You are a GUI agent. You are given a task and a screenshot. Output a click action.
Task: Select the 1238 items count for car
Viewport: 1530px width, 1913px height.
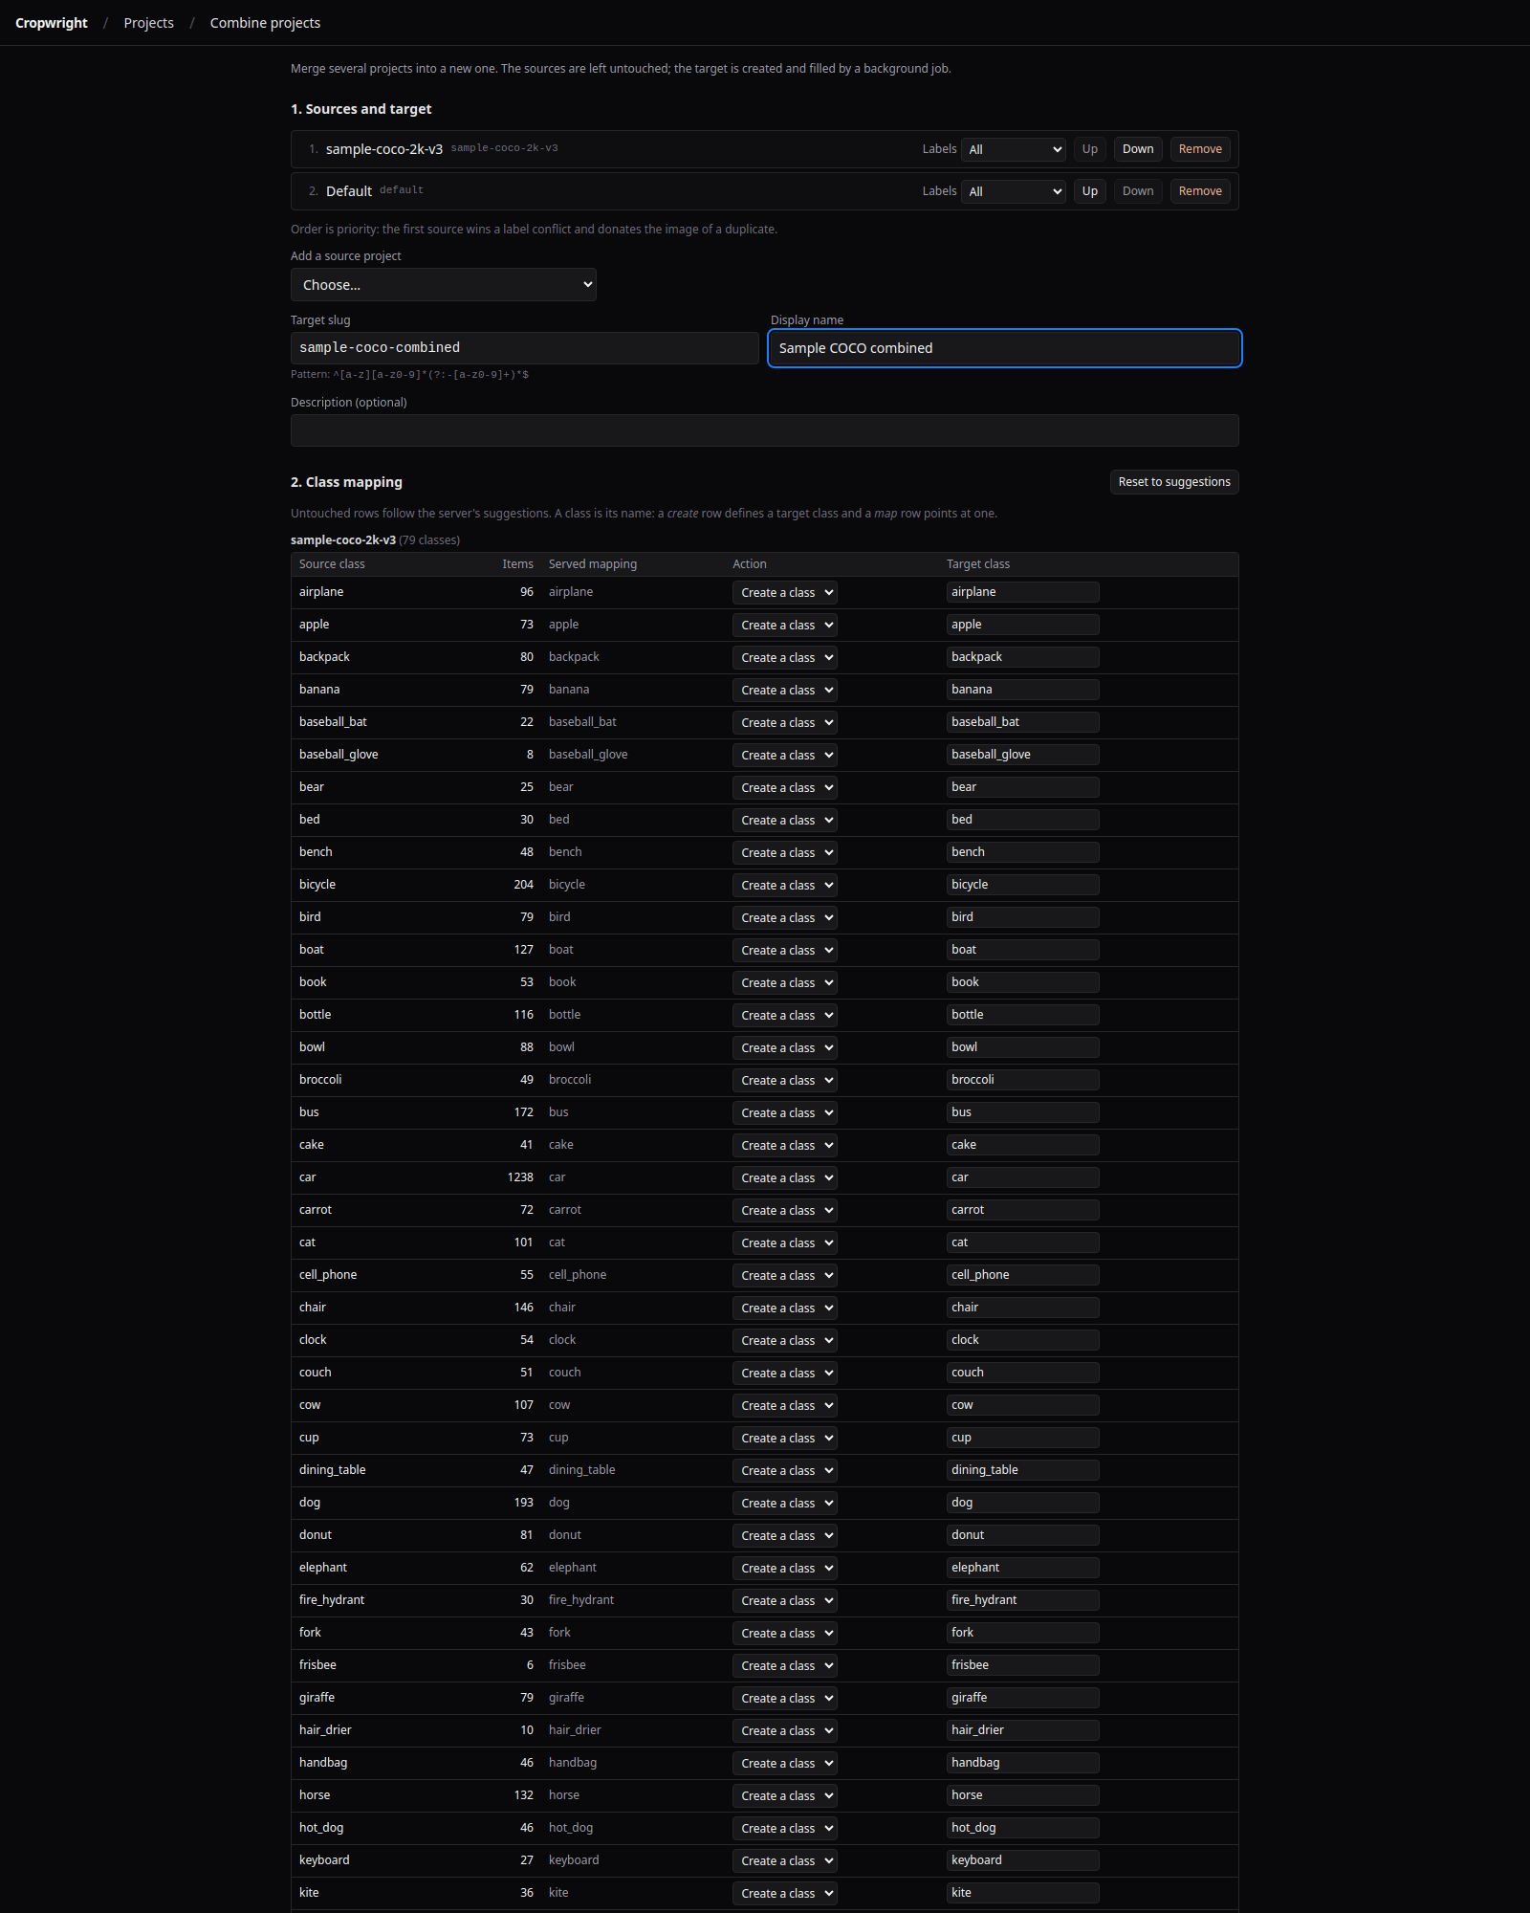(x=520, y=1177)
